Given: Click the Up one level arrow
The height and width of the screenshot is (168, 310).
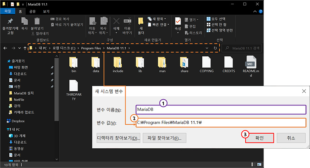Looking at the screenshot, I should (25, 48).
